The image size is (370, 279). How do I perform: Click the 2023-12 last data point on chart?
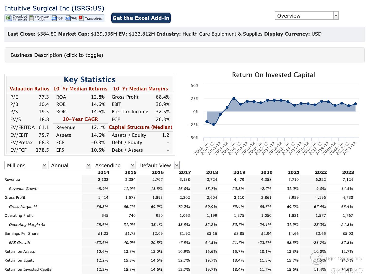pyautogui.click(x=355, y=104)
